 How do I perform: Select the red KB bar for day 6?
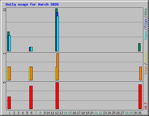pyautogui.click(x=31, y=97)
